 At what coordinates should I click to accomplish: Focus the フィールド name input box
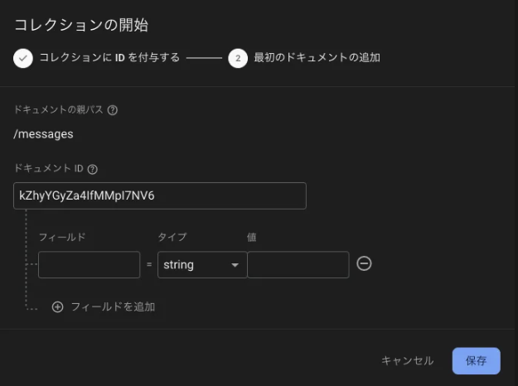coord(90,265)
